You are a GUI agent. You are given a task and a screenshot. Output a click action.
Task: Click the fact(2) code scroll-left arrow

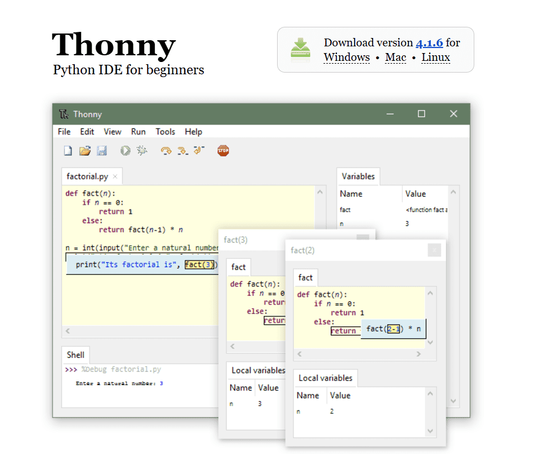[x=299, y=354]
